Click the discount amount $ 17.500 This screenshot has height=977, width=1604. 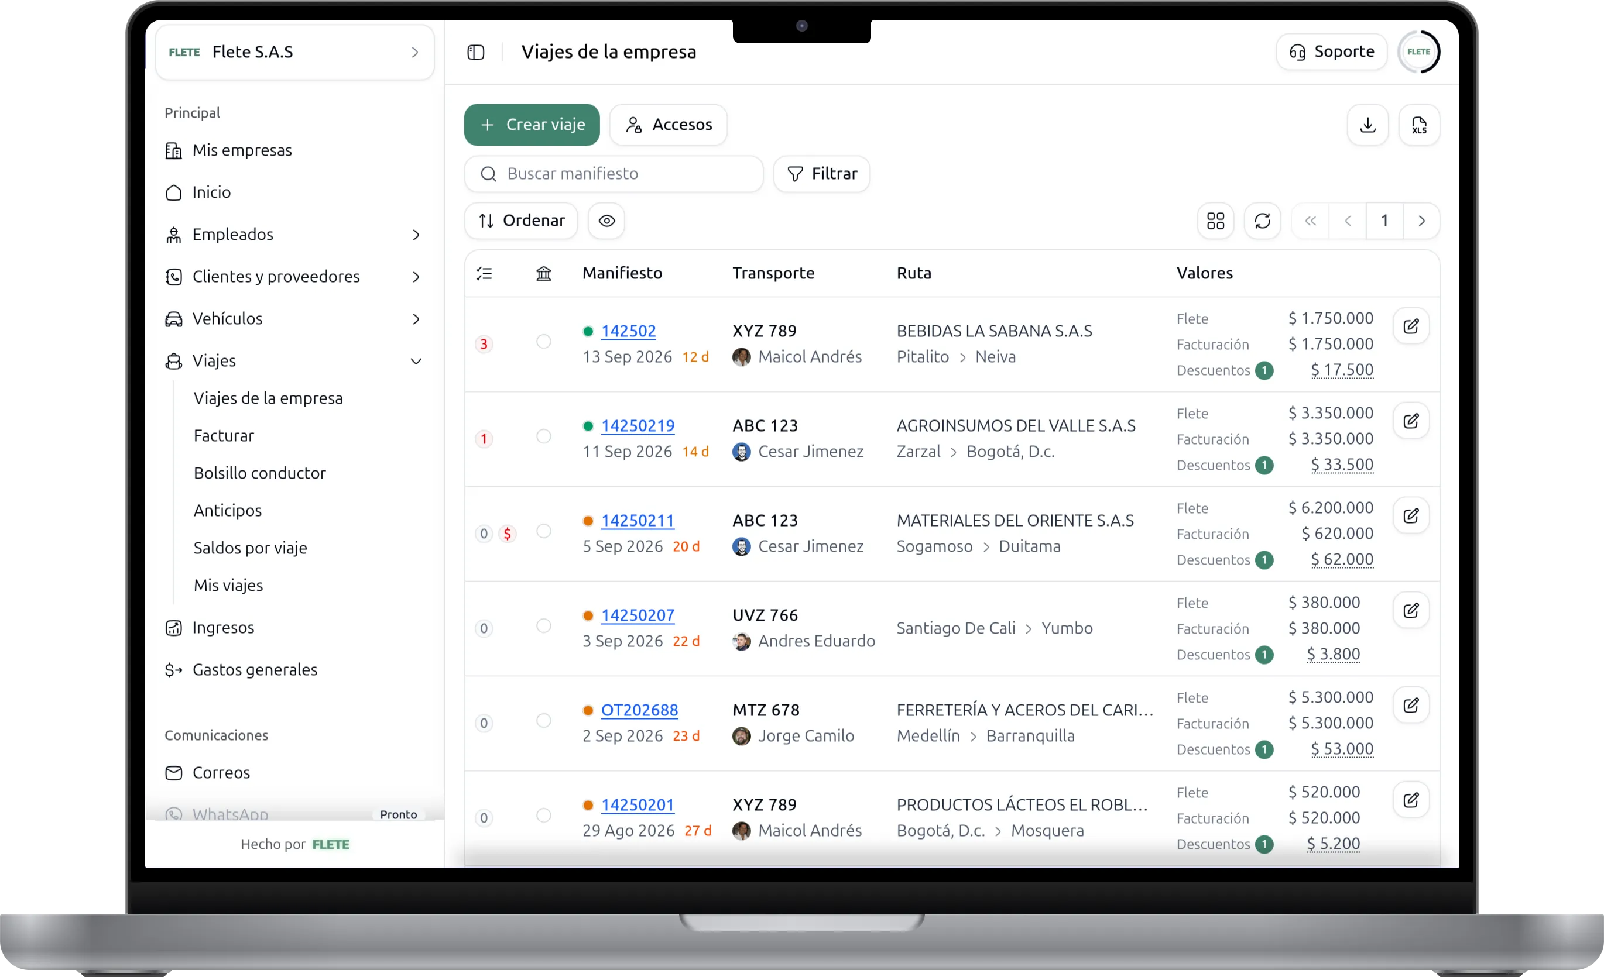pos(1342,370)
